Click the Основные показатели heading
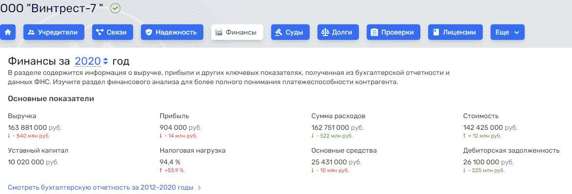The image size is (572, 194). coord(51,99)
